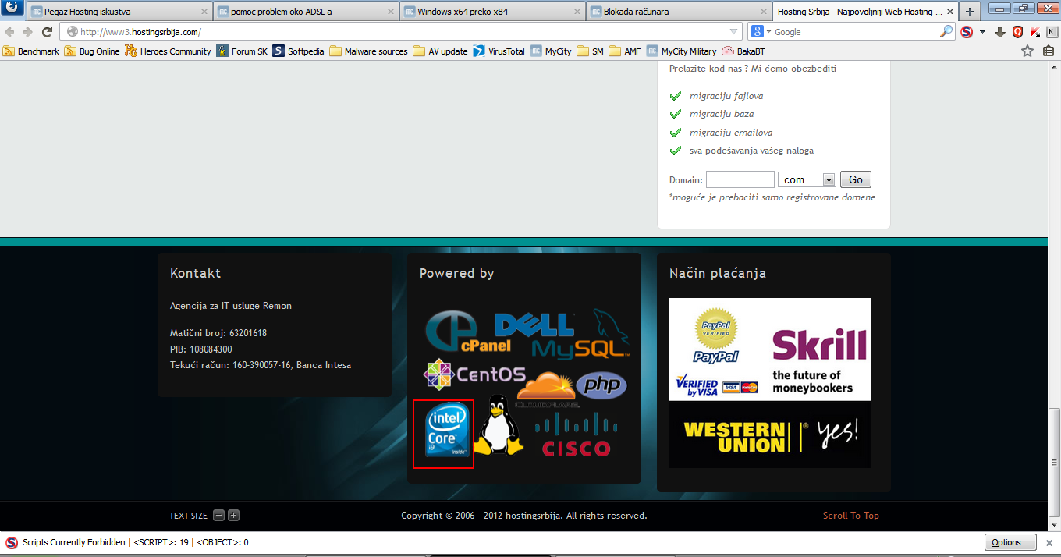Screen dimensions: 1061x557
Task: Click the search magnifier icon
Action: click(x=946, y=32)
